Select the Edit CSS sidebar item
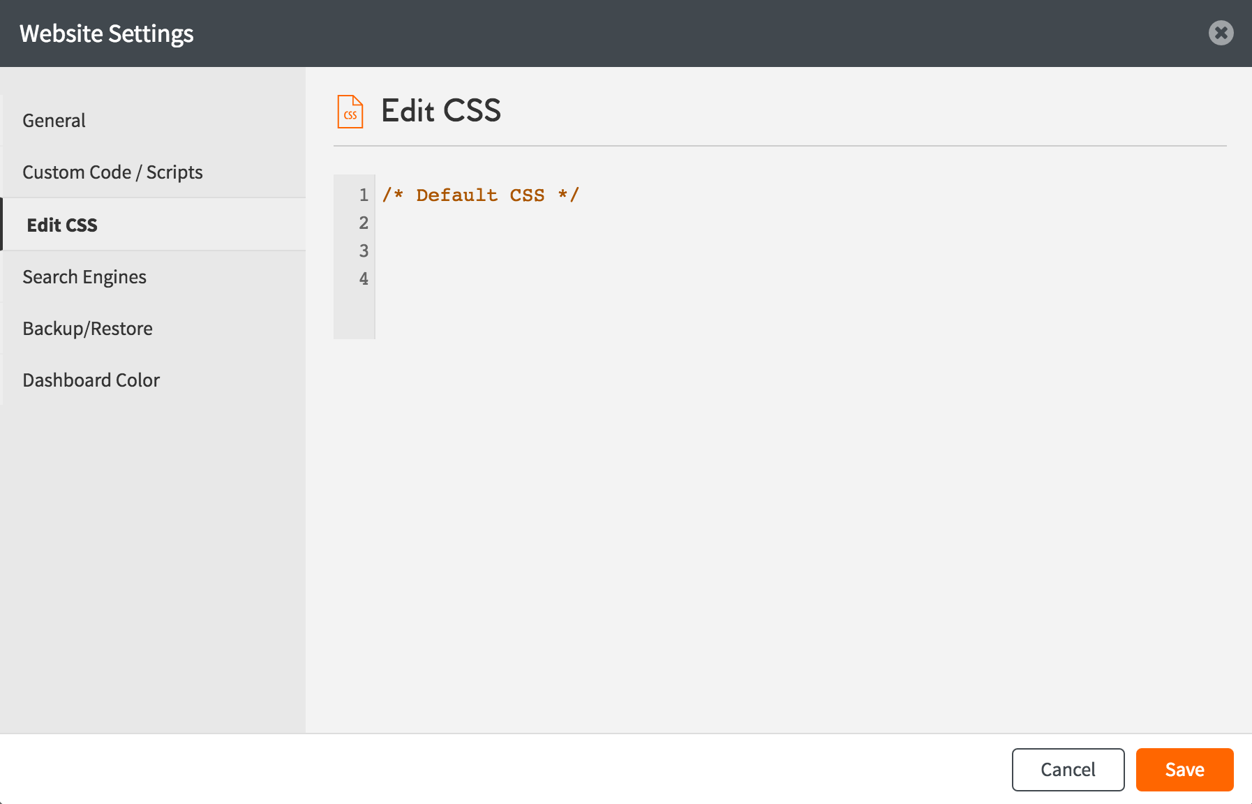 click(62, 225)
